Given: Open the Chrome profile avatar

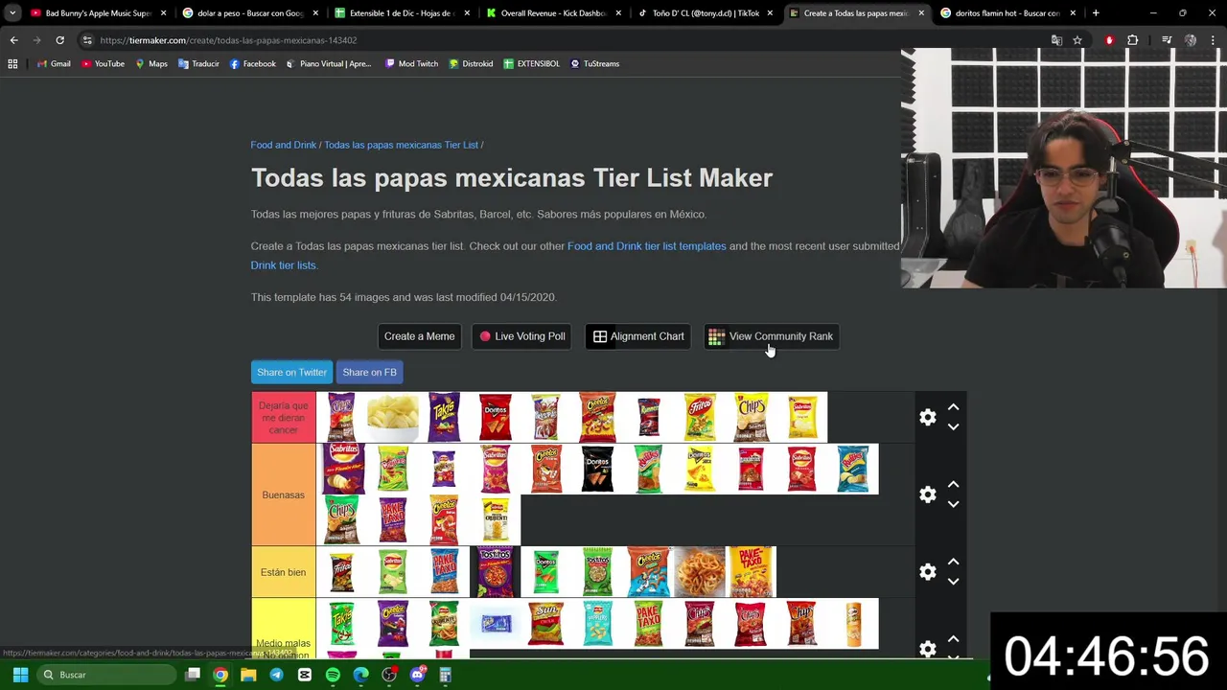Looking at the screenshot, I should tap(1191, 40).
